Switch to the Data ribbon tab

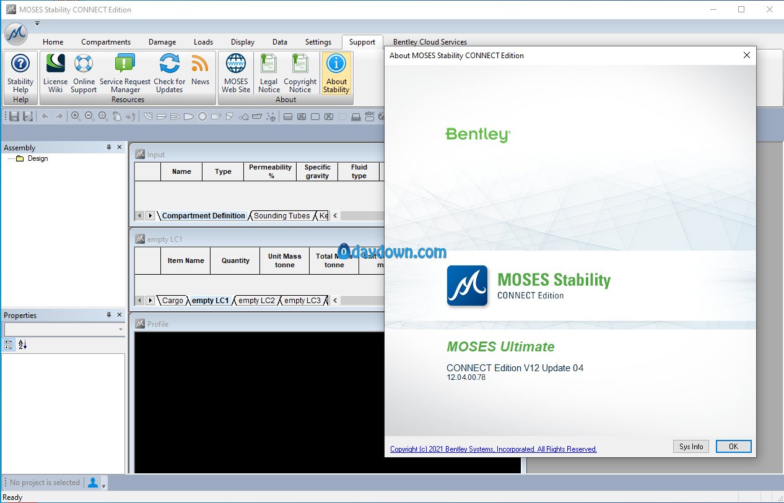coord(280,42)
